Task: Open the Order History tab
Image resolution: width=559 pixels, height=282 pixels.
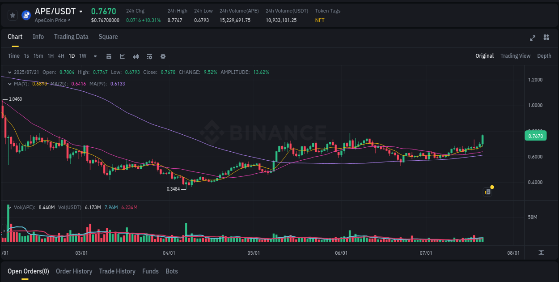Action: (x=74, y=271)
